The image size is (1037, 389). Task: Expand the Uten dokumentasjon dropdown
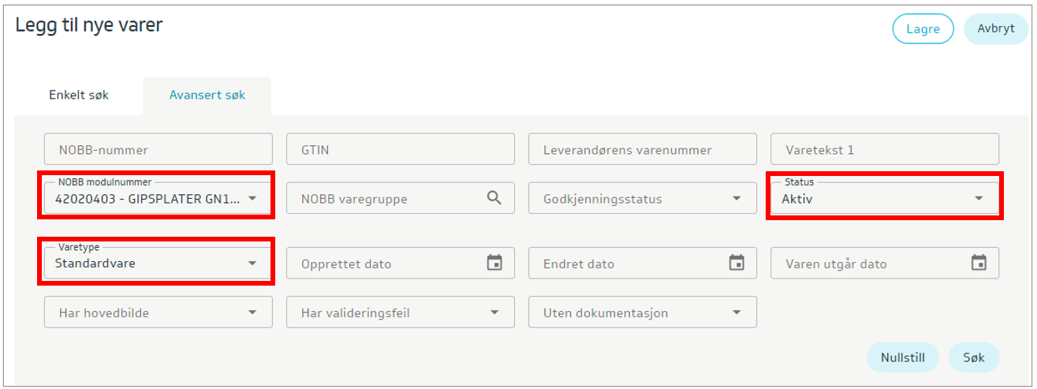coord(737,312)
